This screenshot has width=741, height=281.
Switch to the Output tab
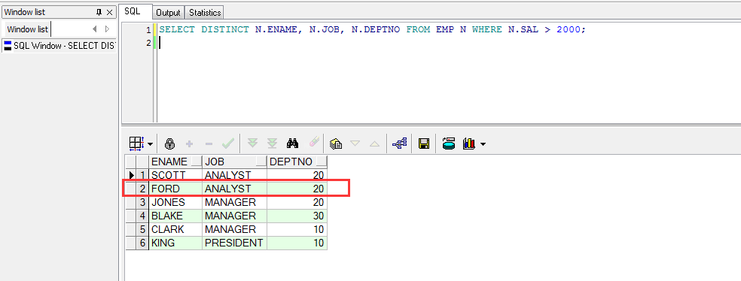[168, 13]
